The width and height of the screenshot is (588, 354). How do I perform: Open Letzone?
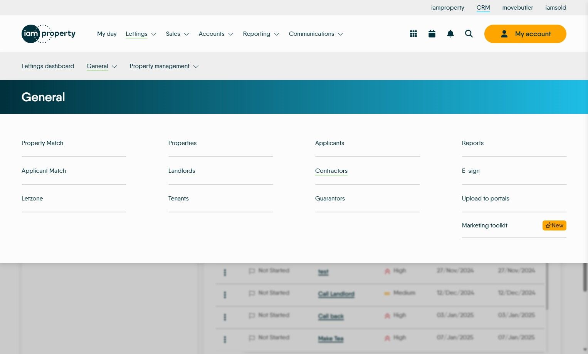[x=32, y=199]
